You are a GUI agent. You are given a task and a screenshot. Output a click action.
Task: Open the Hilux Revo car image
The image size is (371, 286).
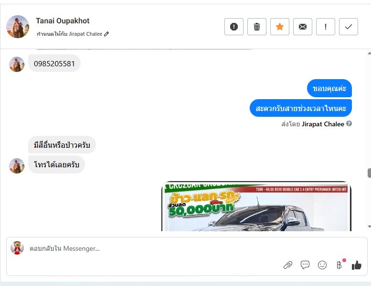(x=256, y=206)
